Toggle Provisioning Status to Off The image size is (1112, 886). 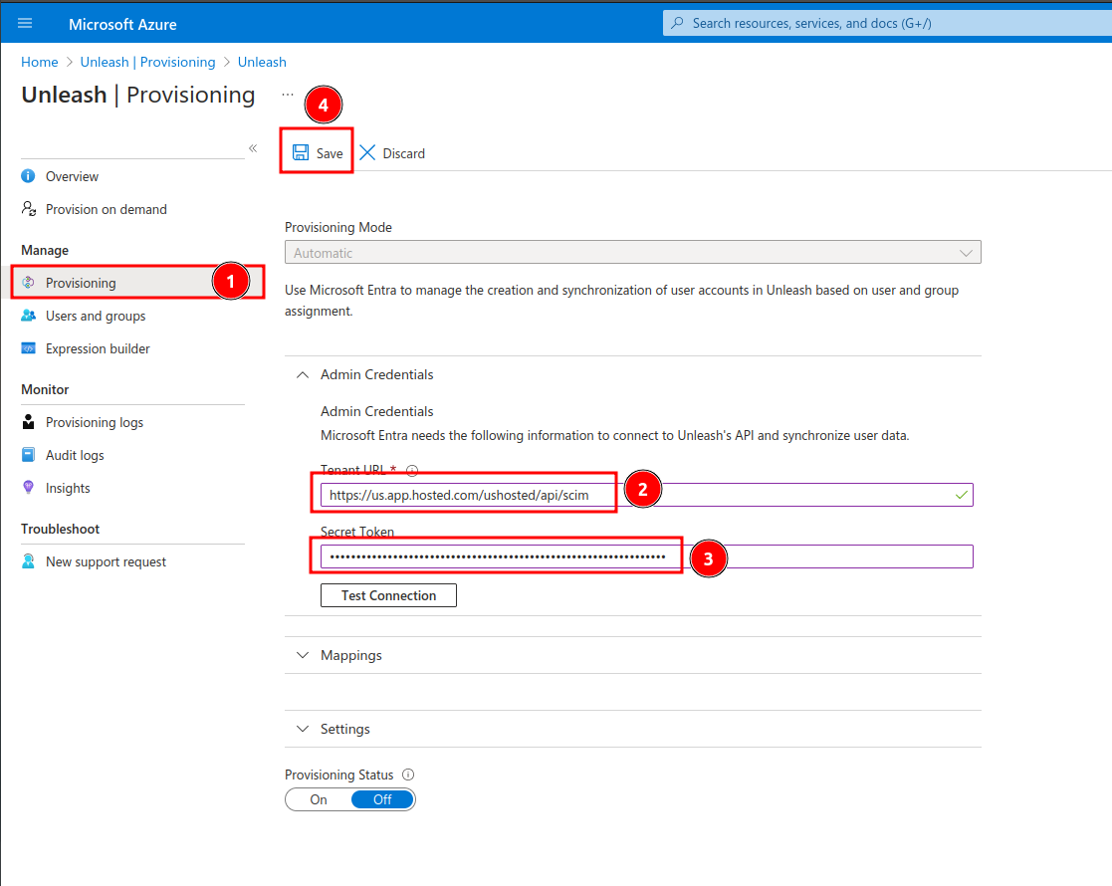(381, 798)
